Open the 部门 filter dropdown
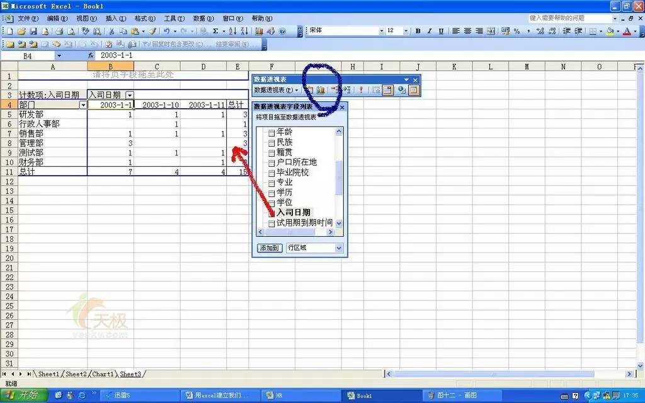Screen dimensions: 645x403 (84, 104)
